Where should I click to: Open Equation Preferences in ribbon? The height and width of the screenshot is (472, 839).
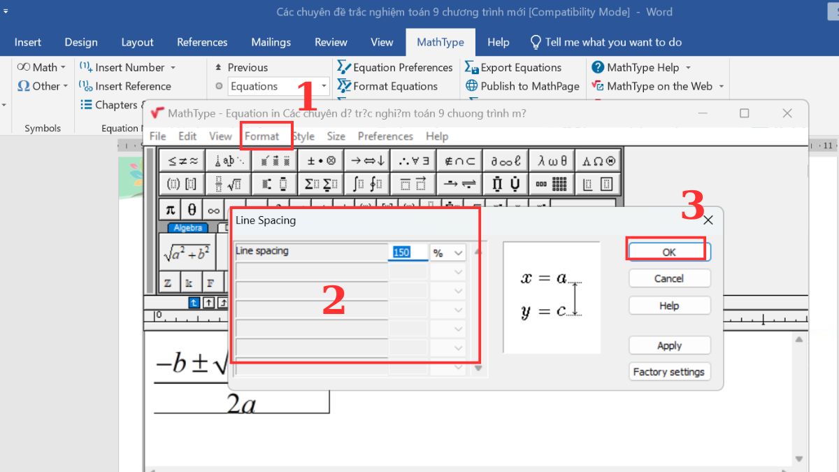click(x=395, y=67)
